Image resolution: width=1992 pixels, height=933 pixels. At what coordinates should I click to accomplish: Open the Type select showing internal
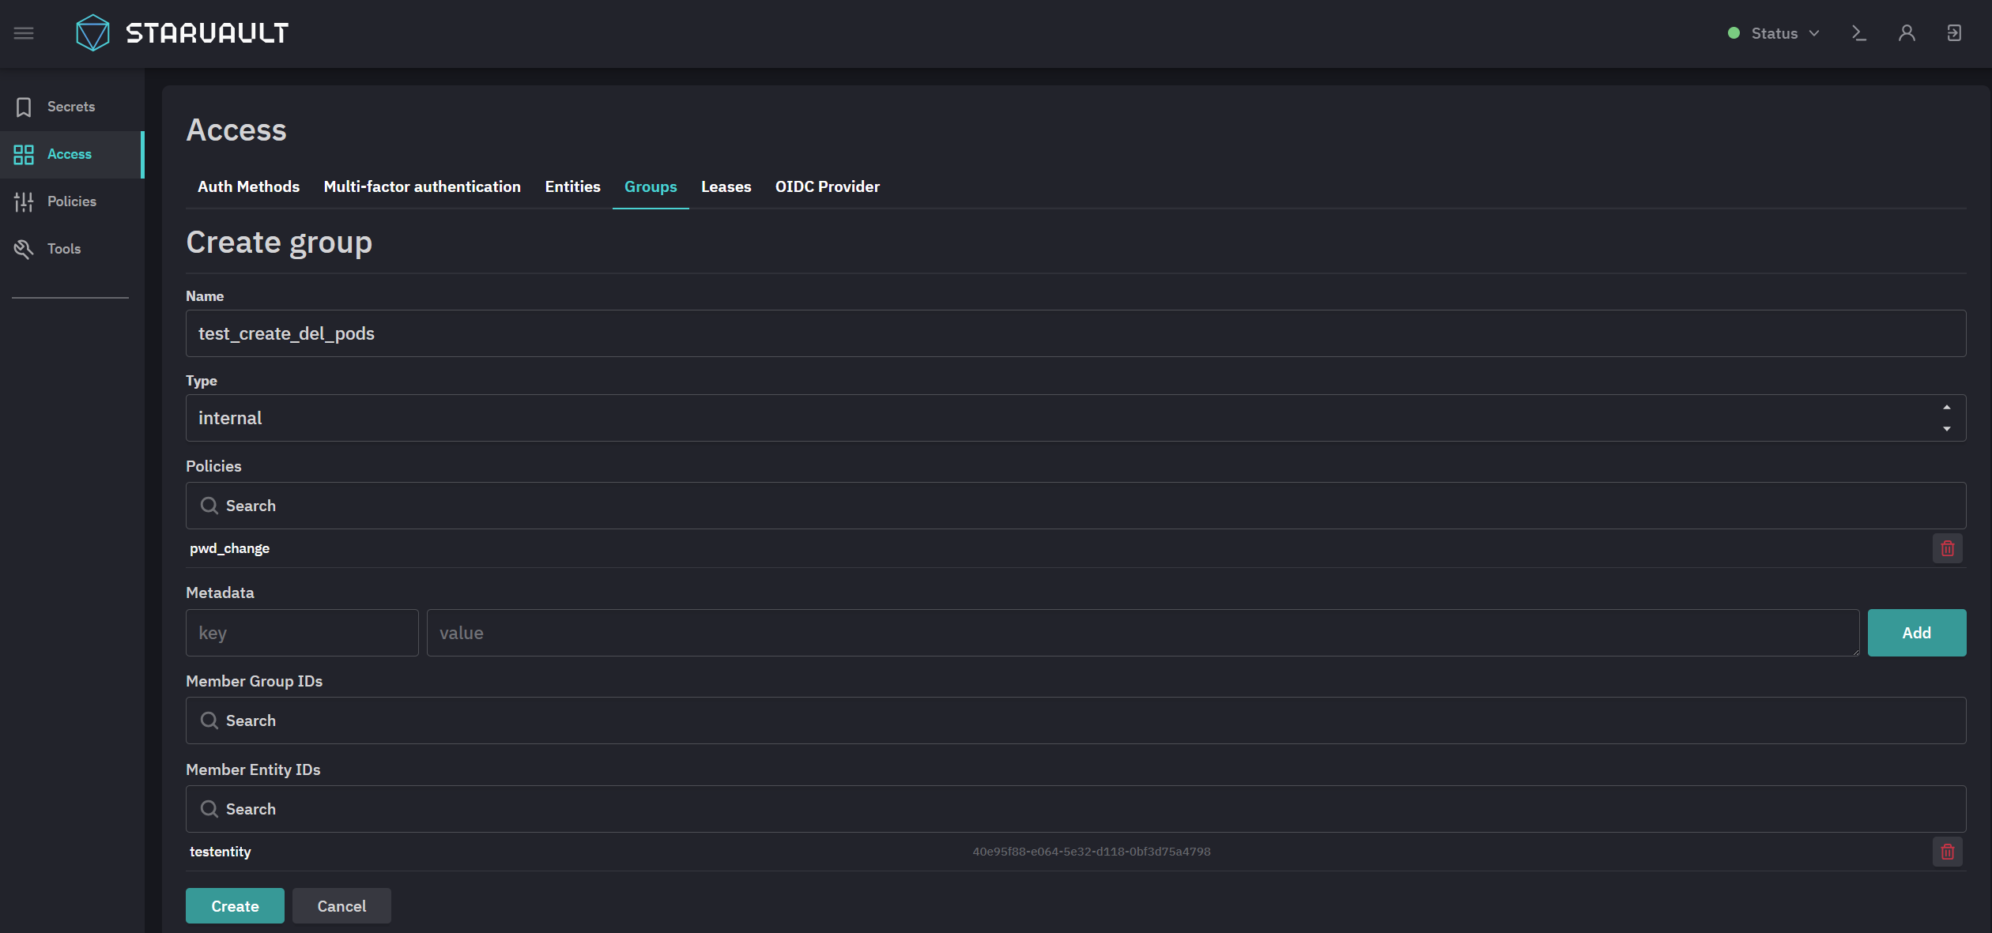(1076, 418)
